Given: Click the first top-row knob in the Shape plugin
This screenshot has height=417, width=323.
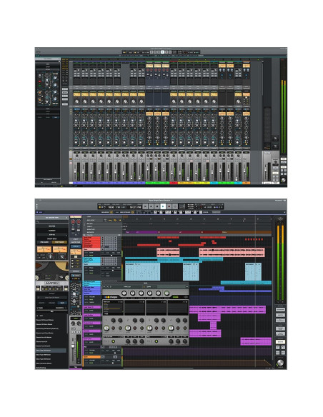Looking at the screenshot, I should 124,293.
